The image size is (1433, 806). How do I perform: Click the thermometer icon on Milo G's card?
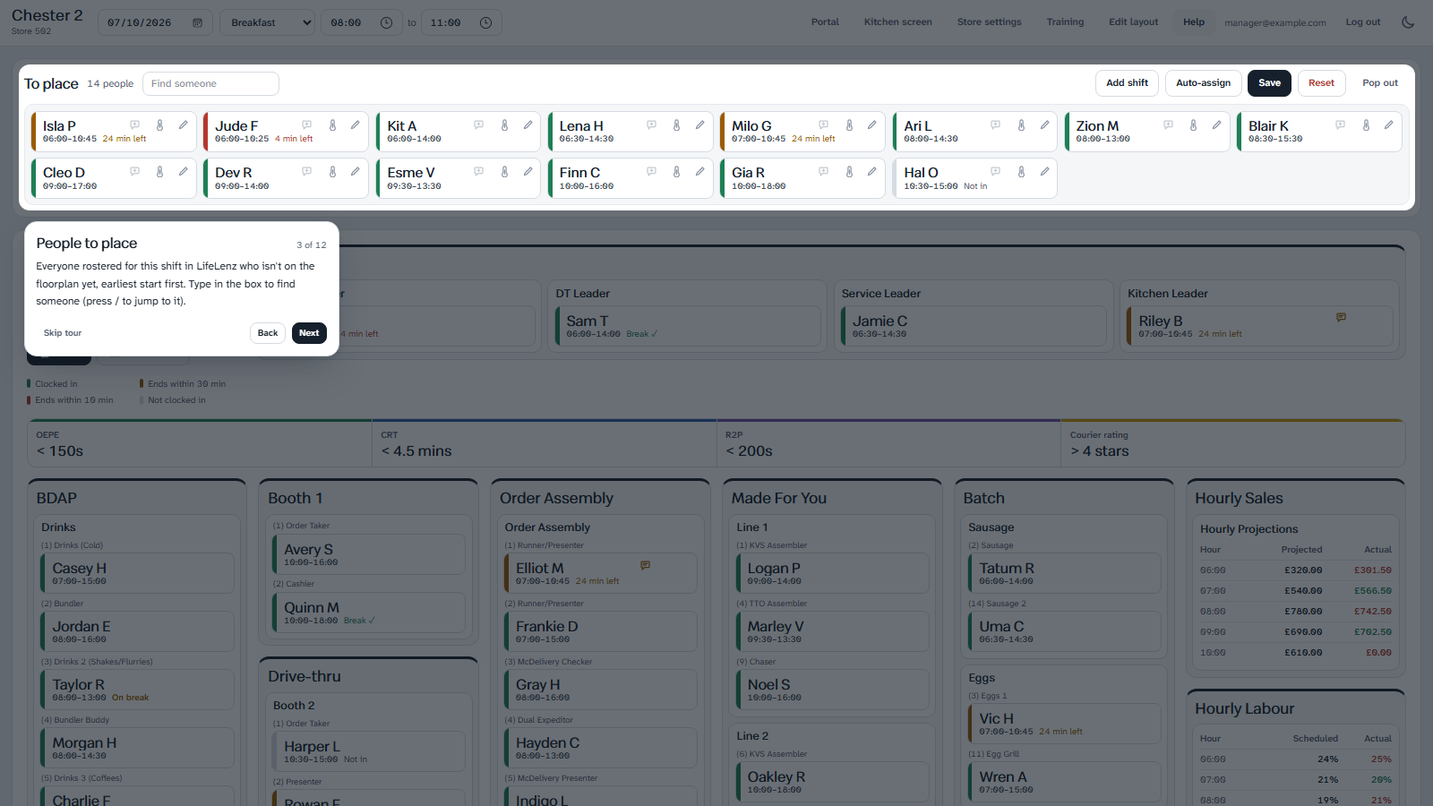tap(849, 125)
